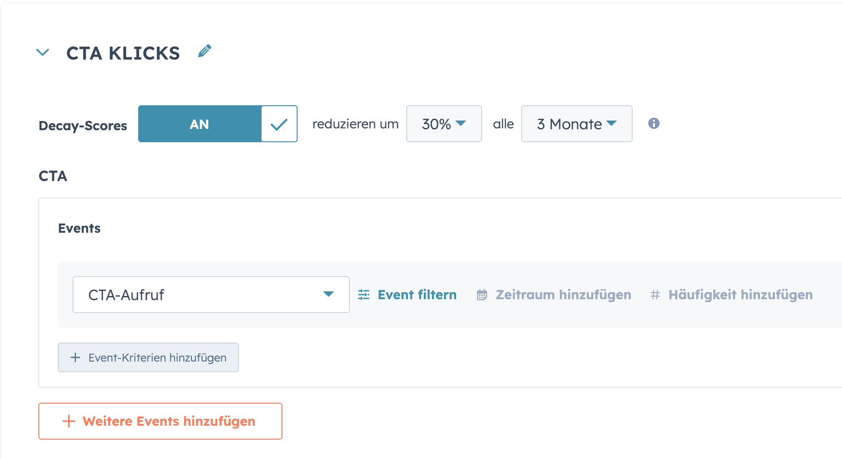Click the hash icon for Häufigkeit hinzufügen

(655, 295)
